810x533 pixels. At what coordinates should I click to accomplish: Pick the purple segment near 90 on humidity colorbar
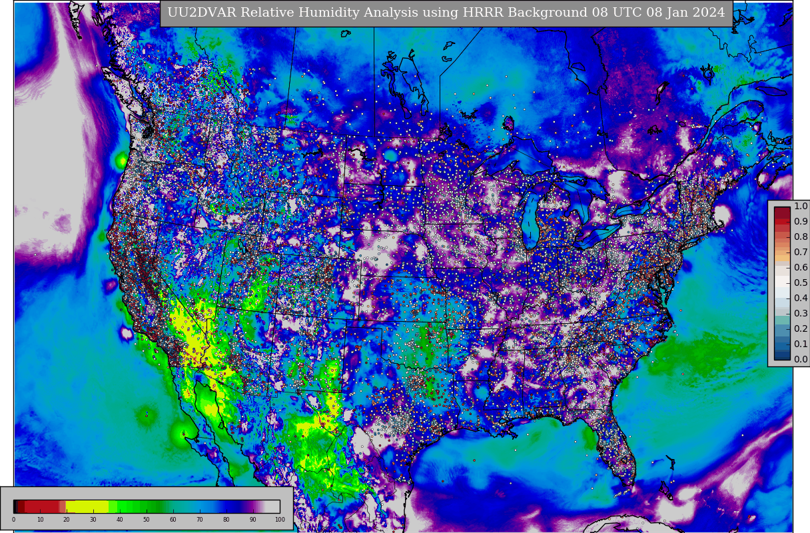coord(253,506)
